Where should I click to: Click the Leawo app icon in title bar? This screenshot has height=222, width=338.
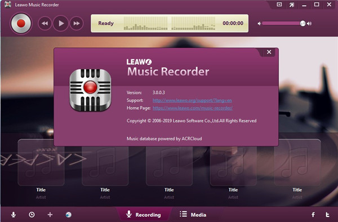click(x=8, y=5)
